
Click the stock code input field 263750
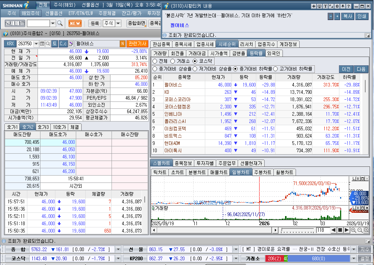coord(25,44)
